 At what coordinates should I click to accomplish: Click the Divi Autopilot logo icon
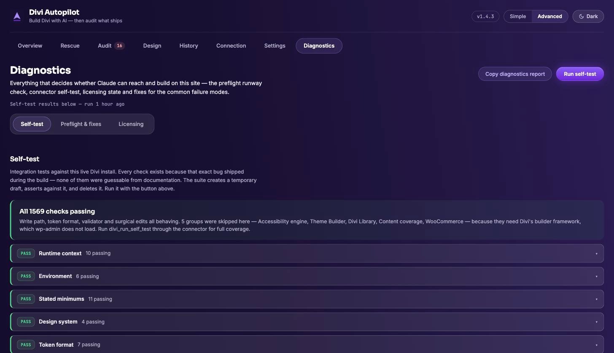pos(17,16)
